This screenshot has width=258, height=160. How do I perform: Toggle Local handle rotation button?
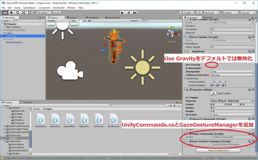click(x=55, y=13)
